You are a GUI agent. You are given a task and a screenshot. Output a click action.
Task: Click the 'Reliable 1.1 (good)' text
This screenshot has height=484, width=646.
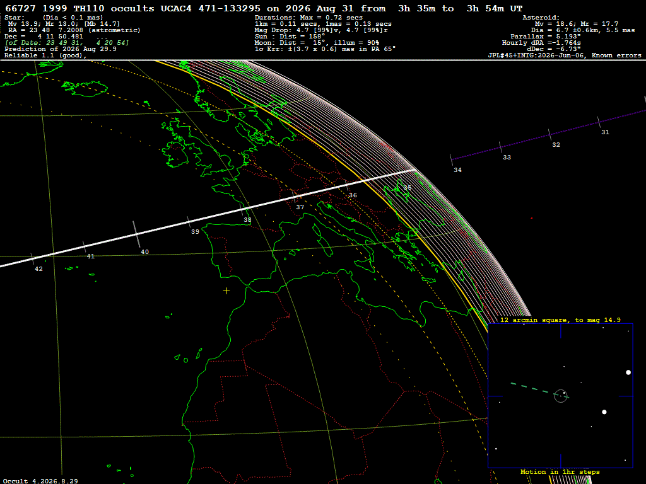coord(45,55)
